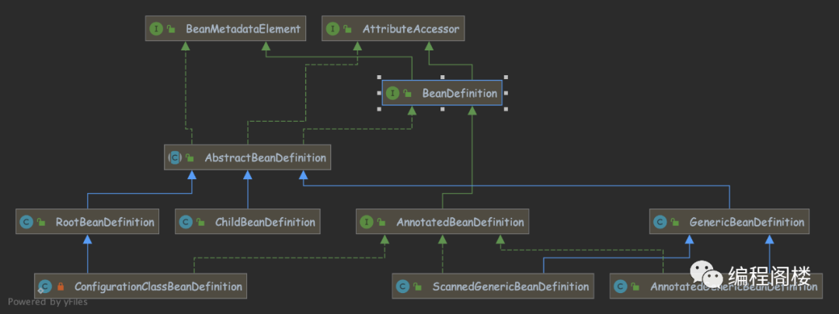Click the class icon of RootBeanDefinition node
The image size is (839, 314).
(26, 223)
